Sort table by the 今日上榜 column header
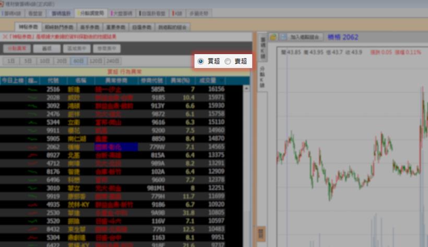Viewport: 428px width, 247px height. tap(13, 81)
